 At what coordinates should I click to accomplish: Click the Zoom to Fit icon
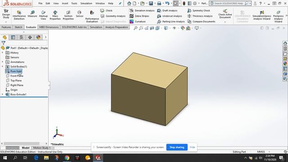pos(135,28)
